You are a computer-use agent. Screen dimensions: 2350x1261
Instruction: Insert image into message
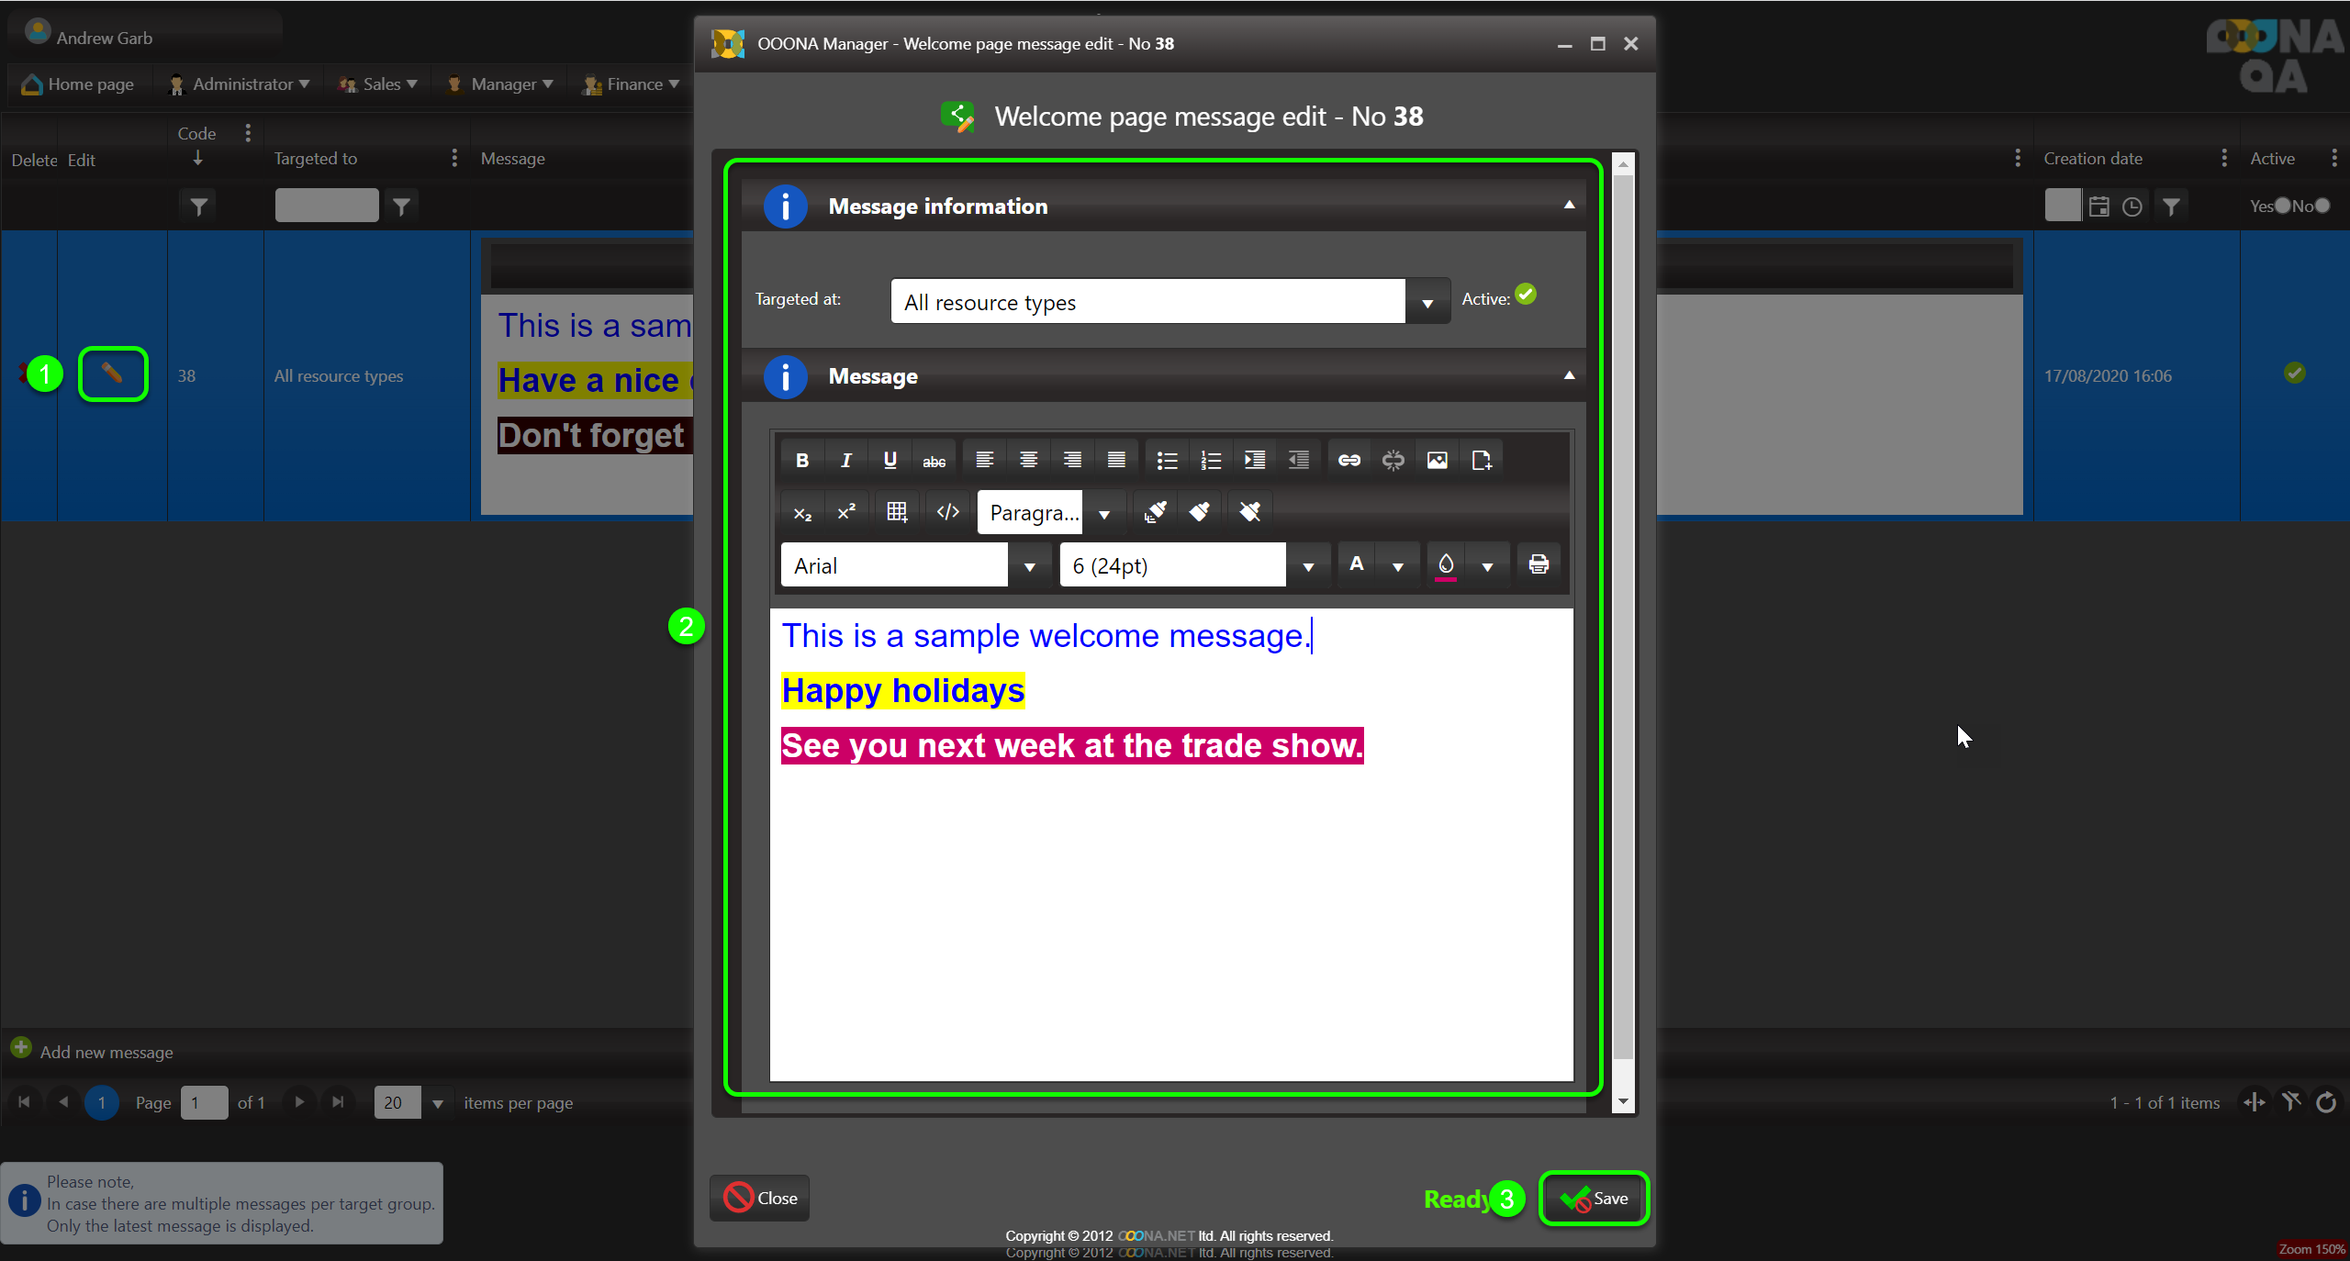pyautogui.click(x=1437, y=460)
